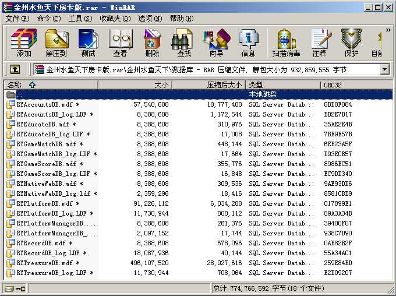Image resolution: width=396 pixels, height=296 pixels.
Task: Open the Info (信息) icon
Action: click(x=248, y=42)
